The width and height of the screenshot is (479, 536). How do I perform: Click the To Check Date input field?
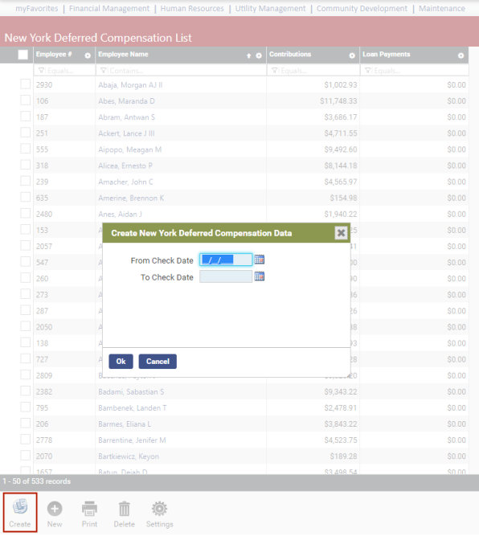pos(226,276)
